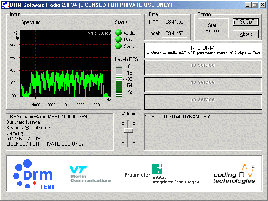Click the green Audio status LED
Image resolution: width=268 pixels, height=201 pixels.
pyautogui.click(x=118, y=33)
